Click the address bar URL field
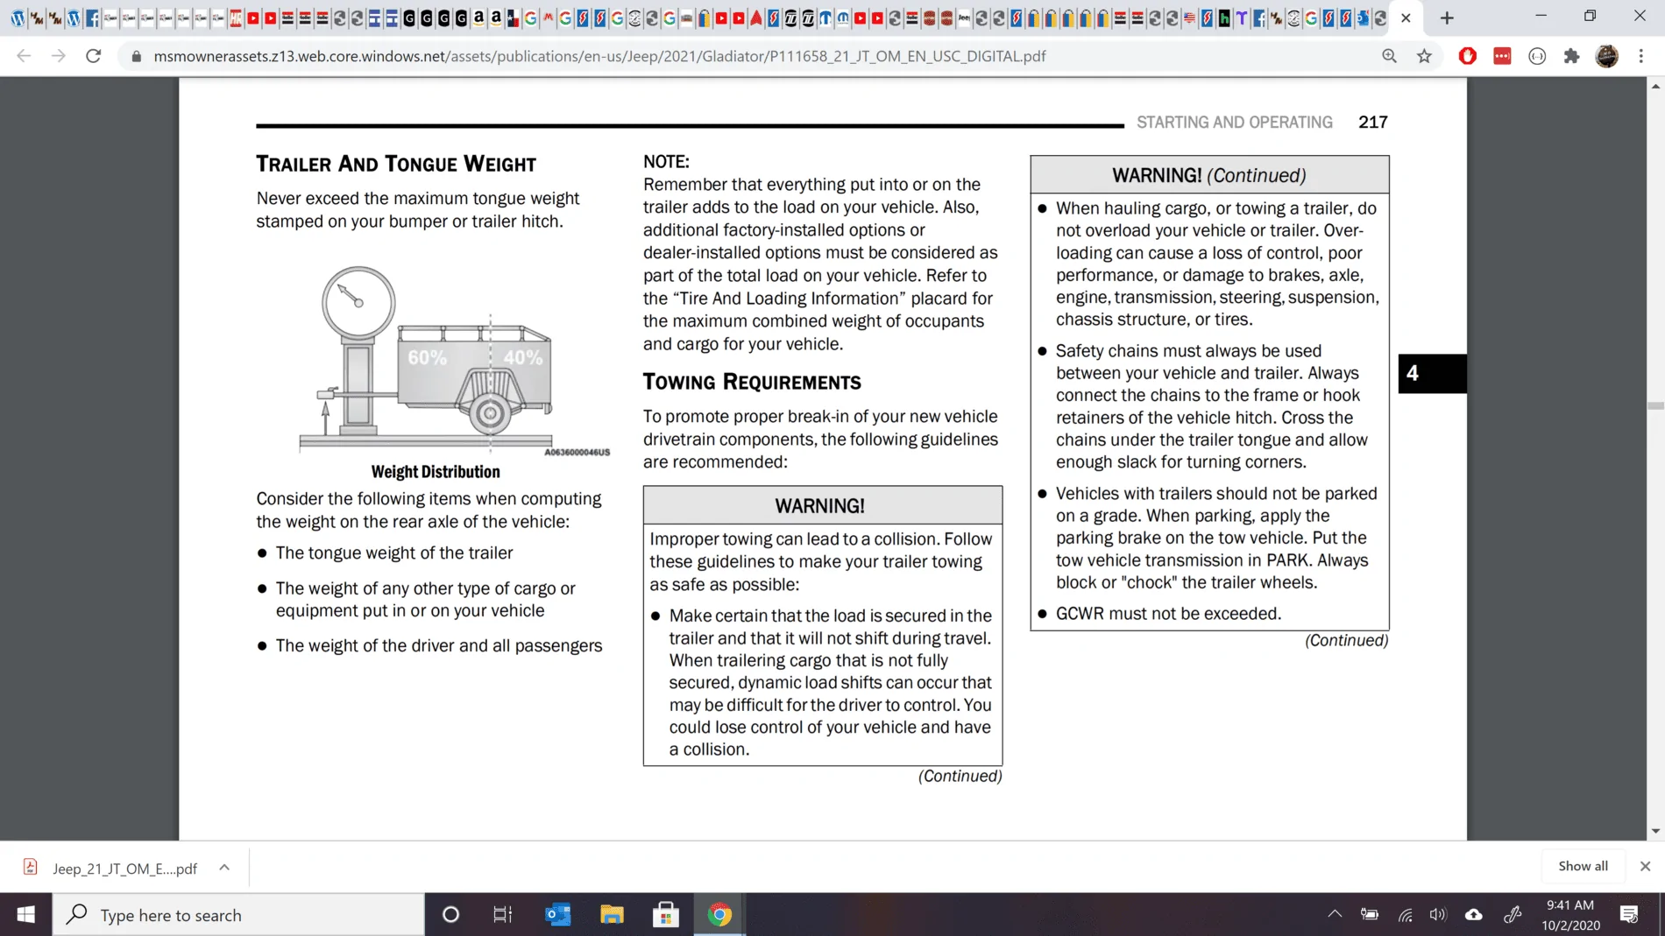 coord(599,56)
